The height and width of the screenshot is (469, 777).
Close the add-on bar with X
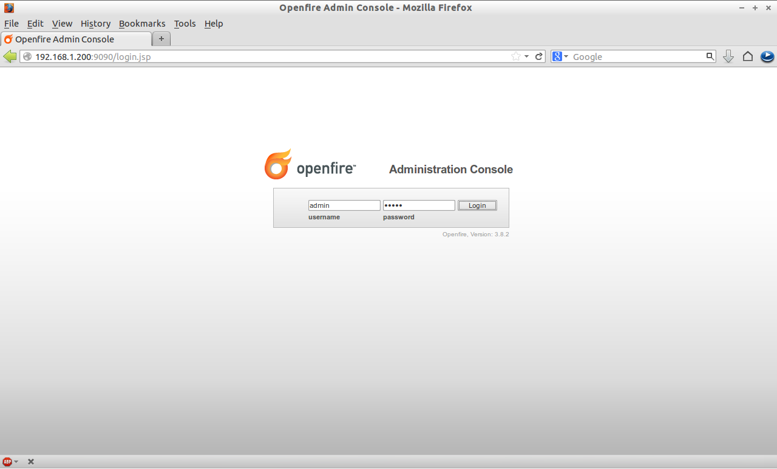tap(31, 462)
